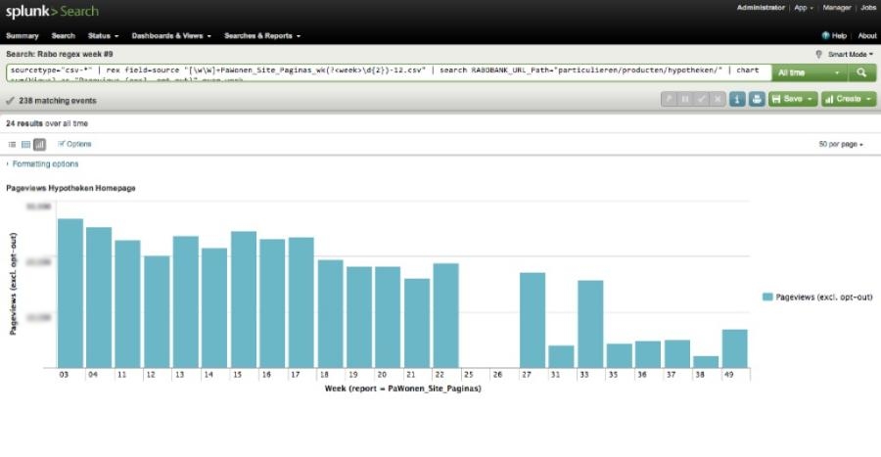This screenshot has width=881, height=457.
Task: Click into the search query field
Action: coord(388,73)
